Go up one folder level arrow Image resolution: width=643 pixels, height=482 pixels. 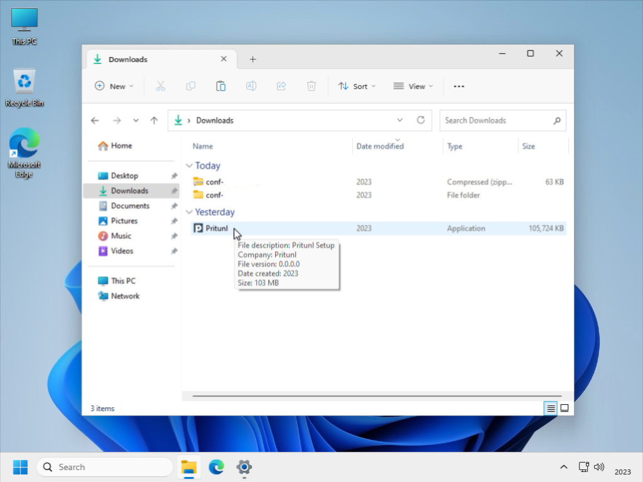pyautogui.click(x=154, y=120)
